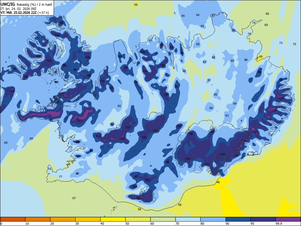Click the amber 30–40 legend color block
The image size is (301, 226).
(x=88, y=219)
